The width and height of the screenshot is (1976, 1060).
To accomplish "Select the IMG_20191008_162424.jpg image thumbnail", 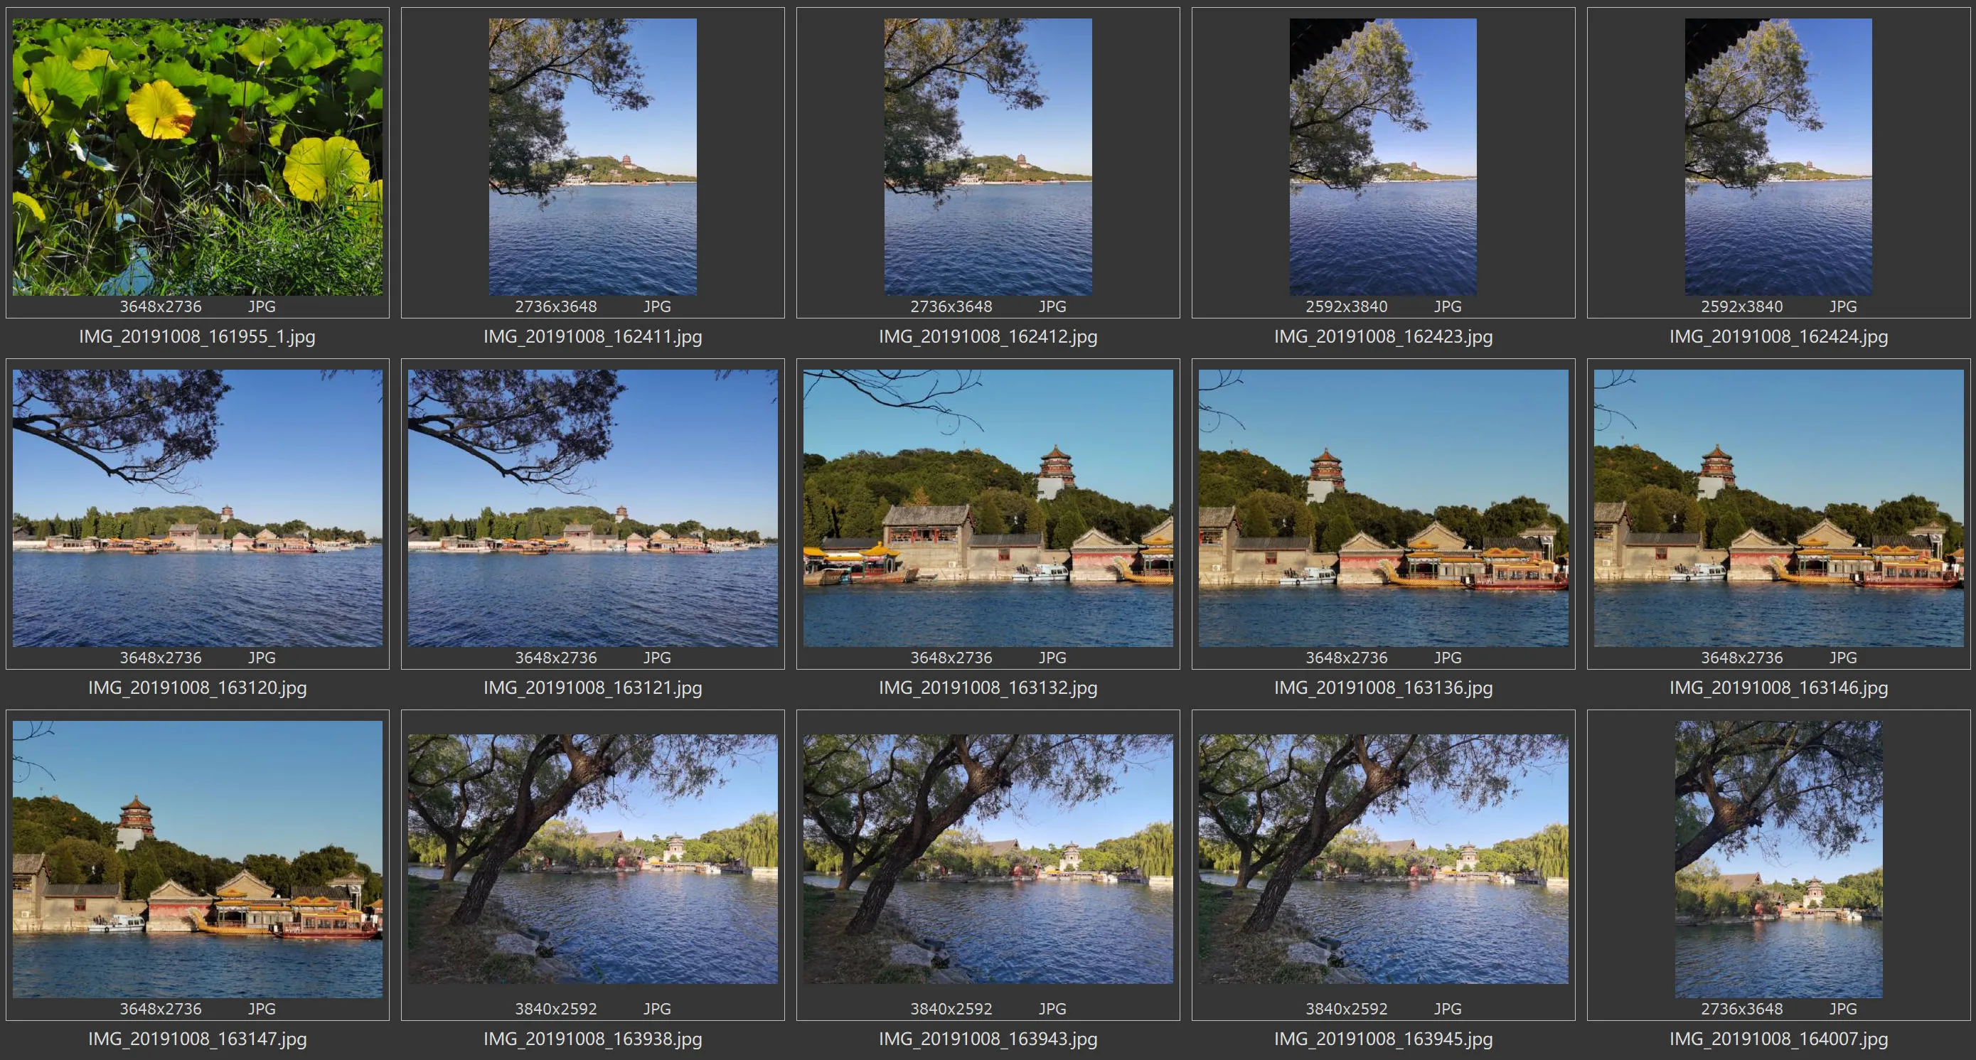I will click(1778, 157).
